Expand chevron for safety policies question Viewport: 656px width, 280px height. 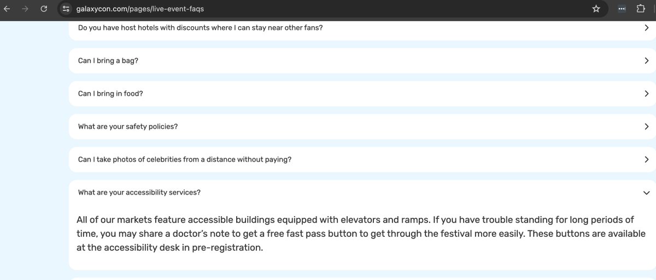coord(646,127)
